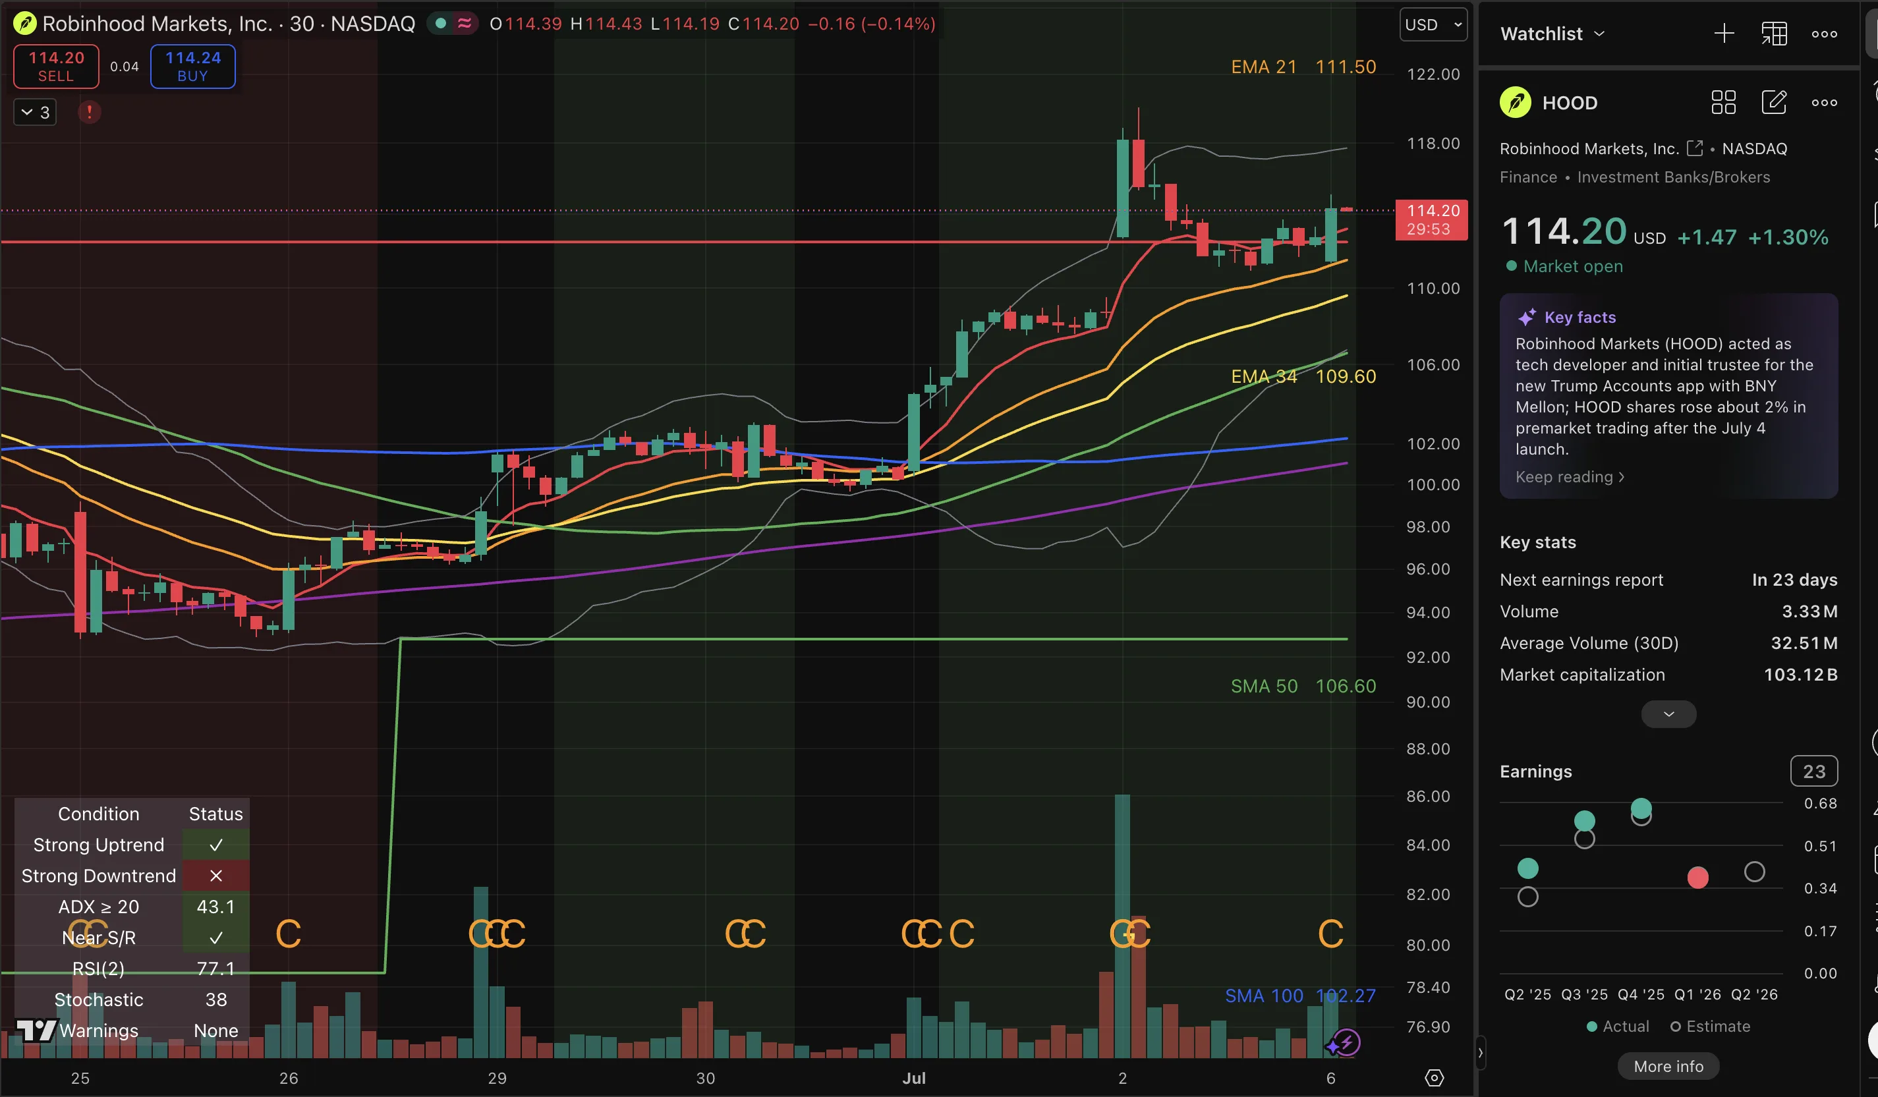Open watchlist header more options dots

(x=1825, y=34)
